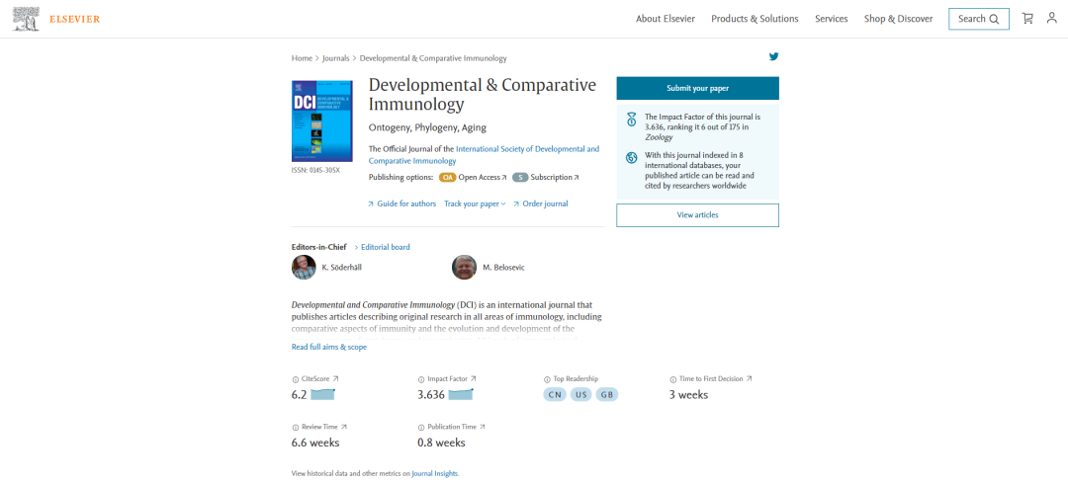Open the user account profile icon
This screenshot has width=1068, height=486.
click(1051, 18)
